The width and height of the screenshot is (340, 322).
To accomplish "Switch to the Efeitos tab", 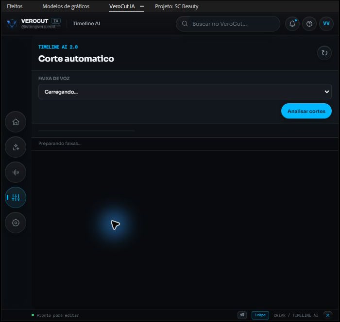I will click(15, 6).
